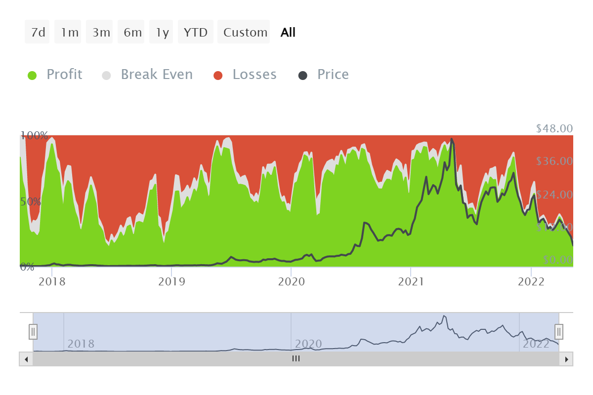The height and width of the screenshot is (395, 593).
Task: Click the horizontal scrollbar thumb grip
Action: click(296, 359)
